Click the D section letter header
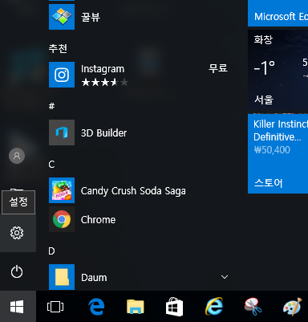The width and height of the screenshot is (308, 322). pos(51,251)
